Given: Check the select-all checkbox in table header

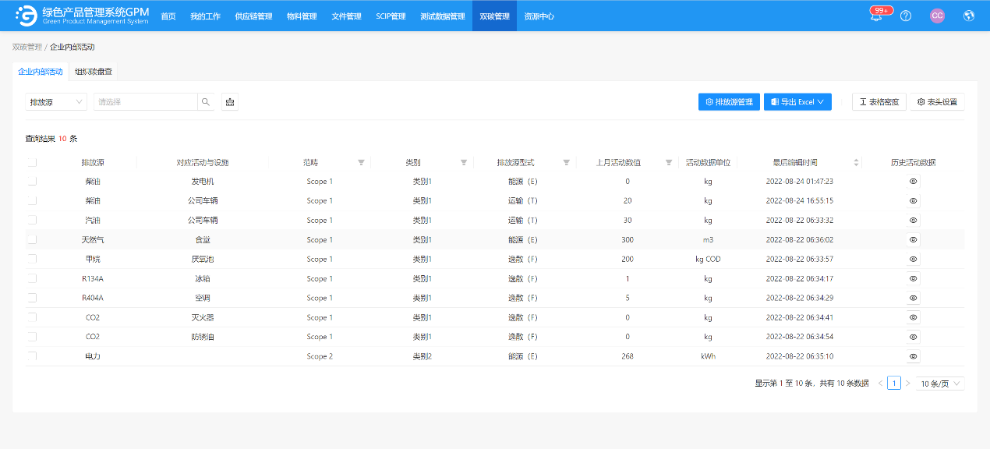Looking at the screenshot, I should point(32,162).
